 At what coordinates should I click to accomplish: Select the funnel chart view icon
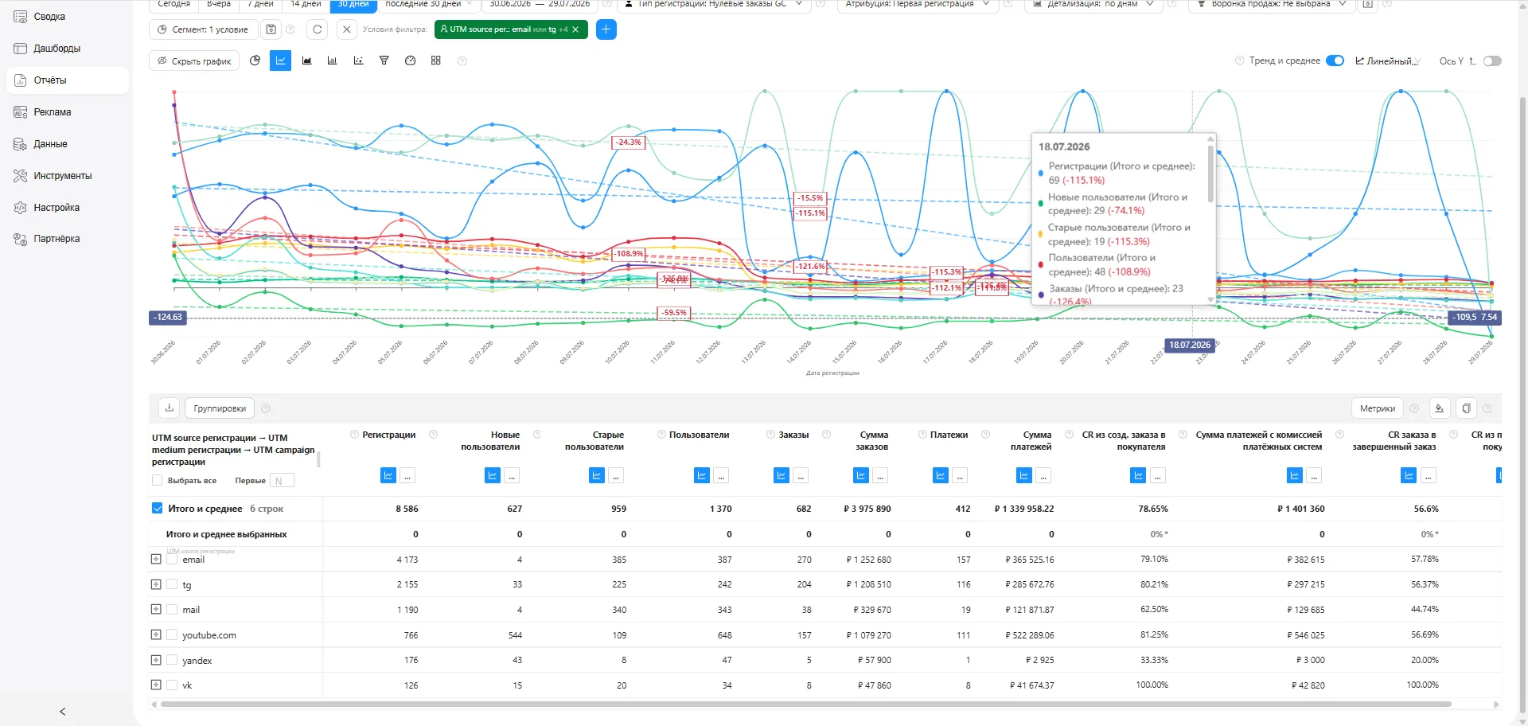pyautogui.click(x=384, y=60)
